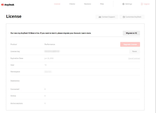
Task: Open the Settings gear icon
Action: click(123, 4)
